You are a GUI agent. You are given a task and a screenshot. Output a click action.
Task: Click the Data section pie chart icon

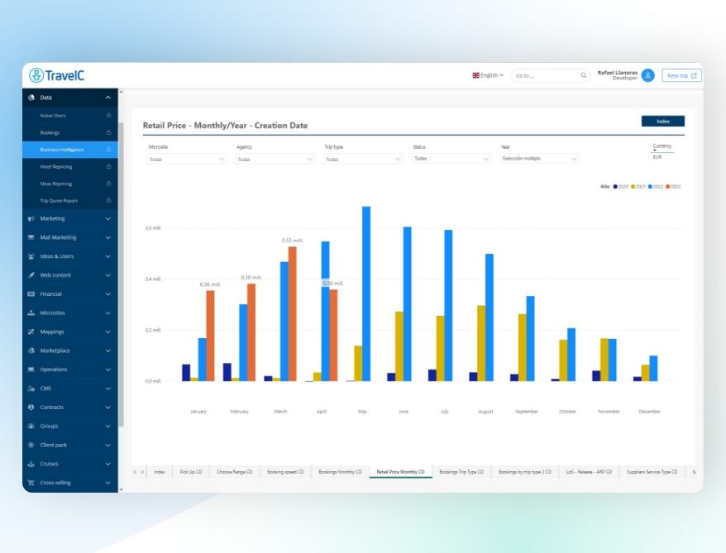pyautogui.click(x=31, y=98)
